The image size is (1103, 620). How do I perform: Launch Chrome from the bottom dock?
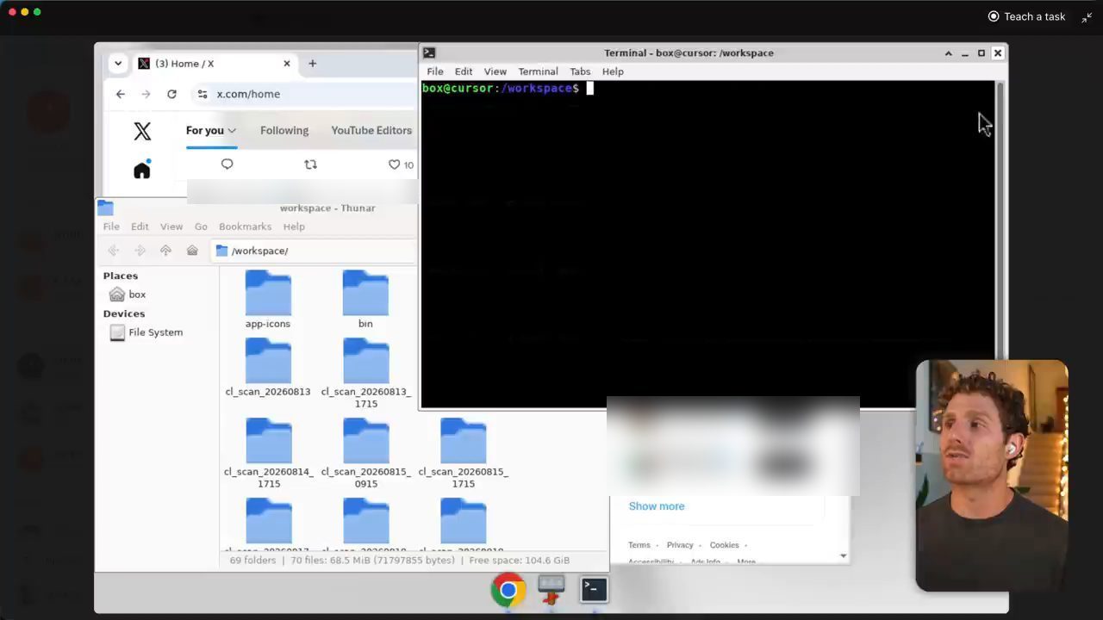pos(508,590)
